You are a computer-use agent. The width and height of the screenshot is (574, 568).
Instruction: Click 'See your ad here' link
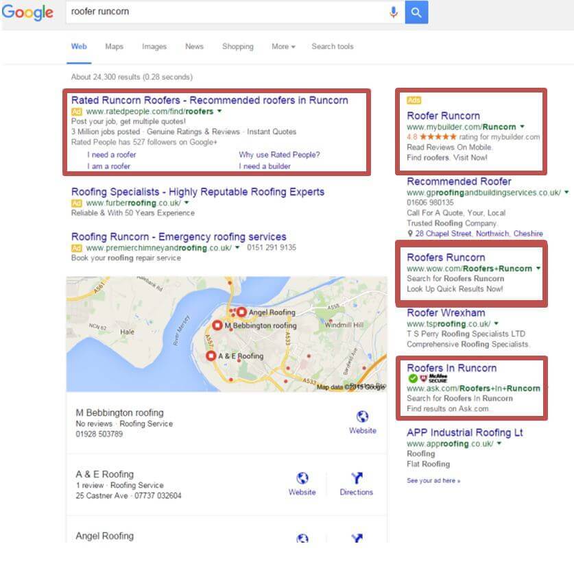pyautogui.click(x=433, y=480)
